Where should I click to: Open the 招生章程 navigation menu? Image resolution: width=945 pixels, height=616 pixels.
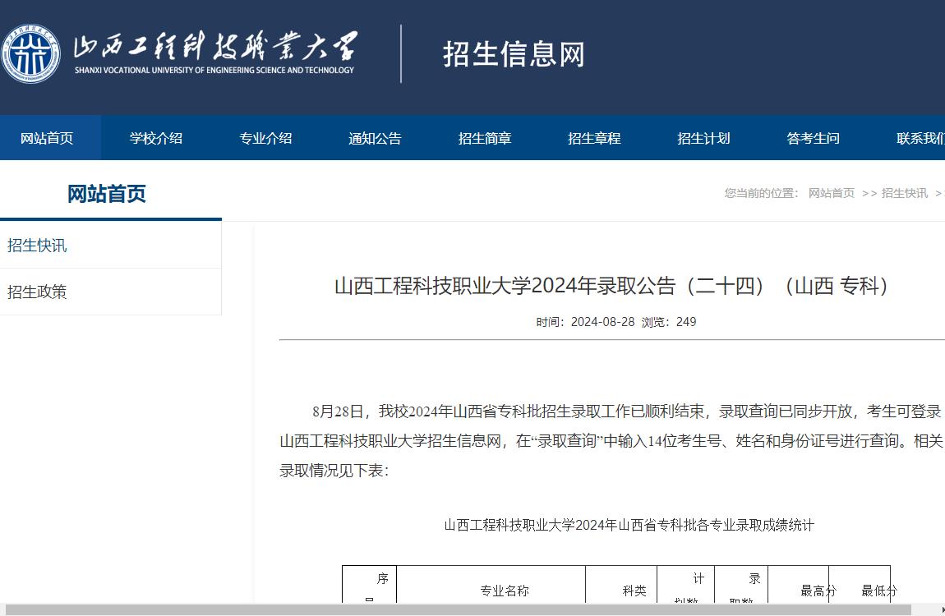coord(593,138)
